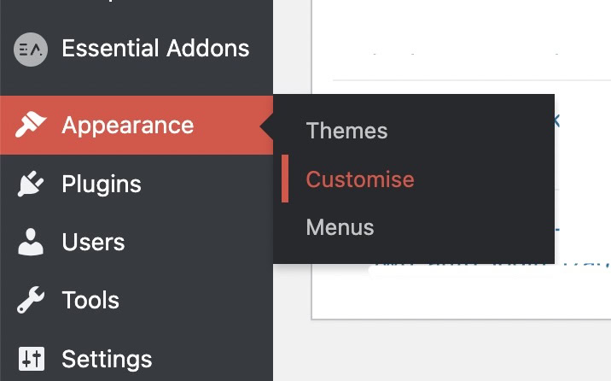Click the Essential Addons EA logo icon
The height and width of the screenshot is (381, 611).
pyautogui.click(x=31, y=50)
